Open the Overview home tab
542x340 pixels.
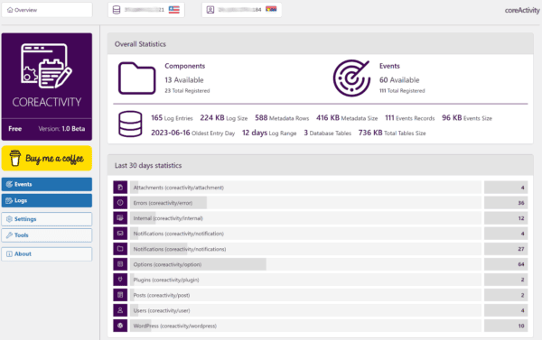point(47,10)
